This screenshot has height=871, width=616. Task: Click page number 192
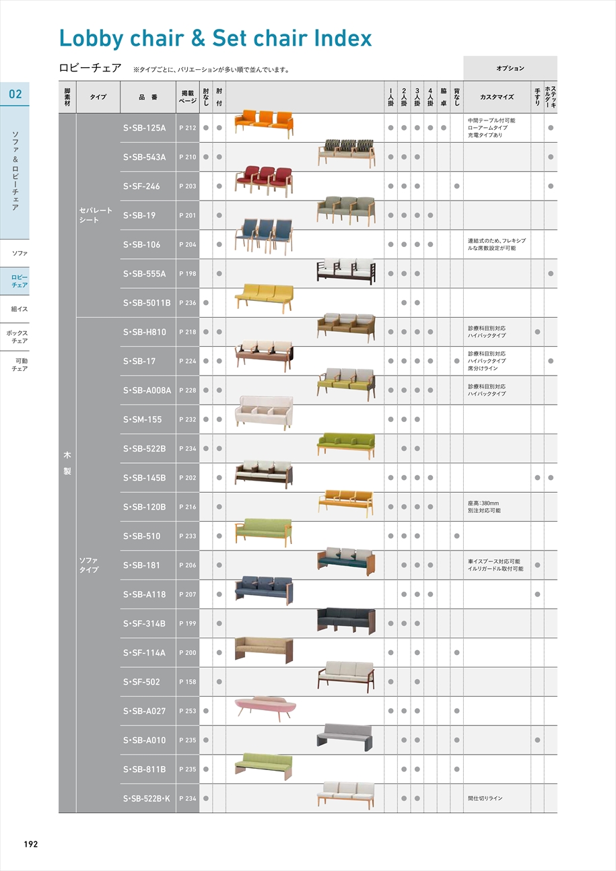31,844
